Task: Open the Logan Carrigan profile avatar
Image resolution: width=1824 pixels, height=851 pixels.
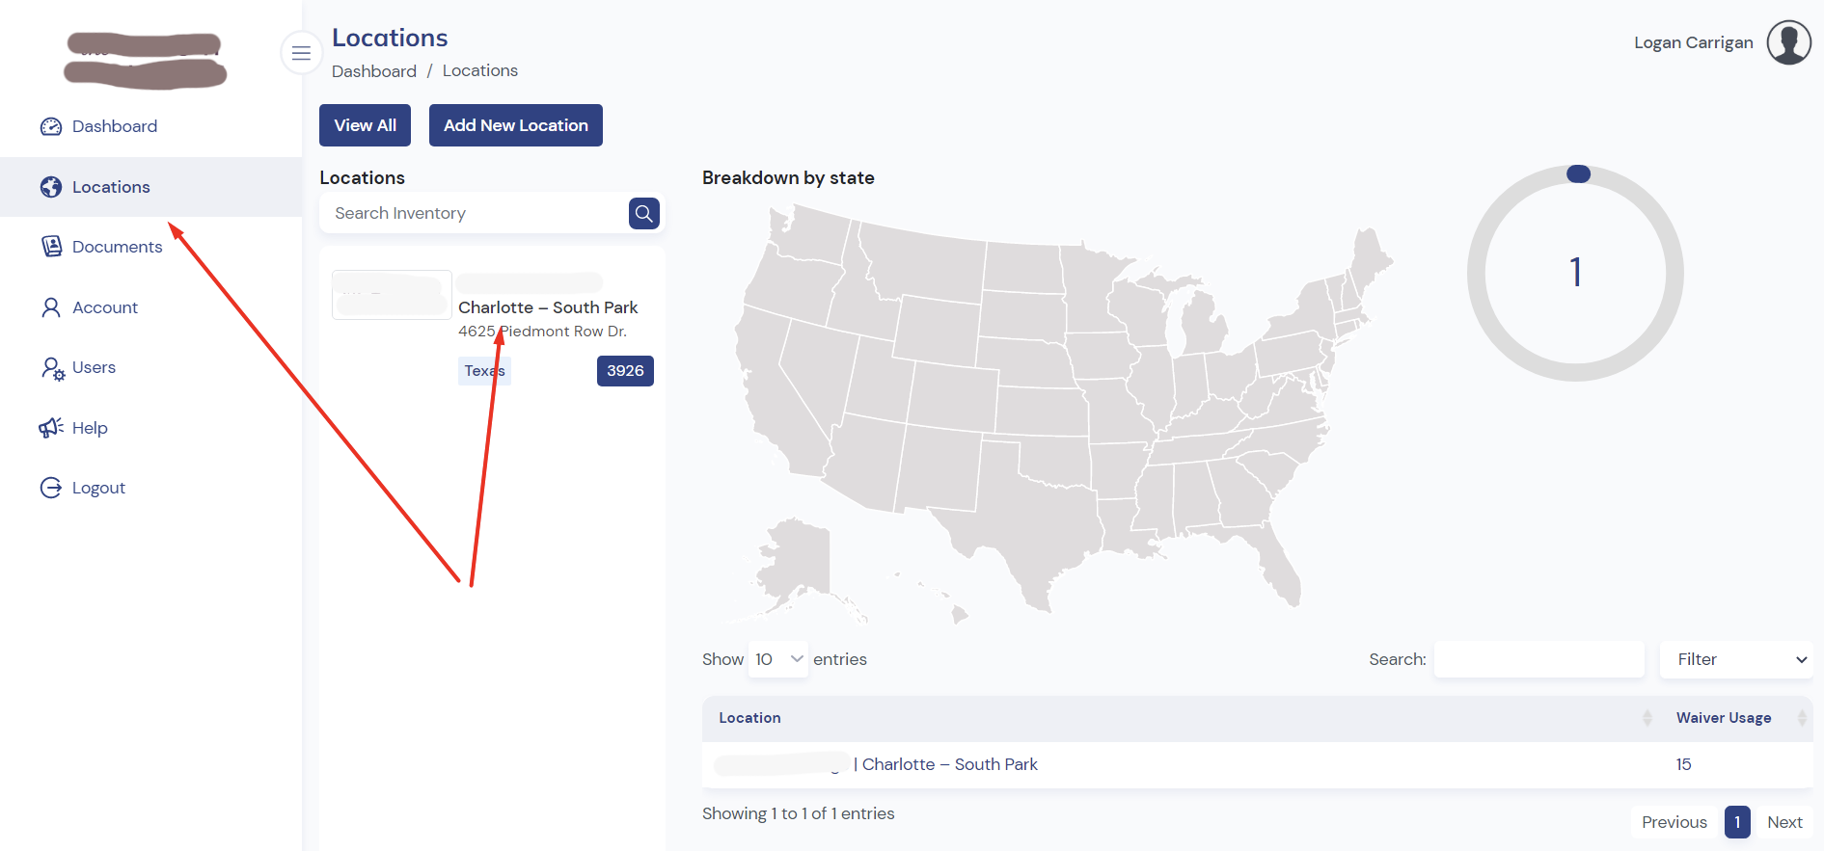Action: [x=1788, y=42]
